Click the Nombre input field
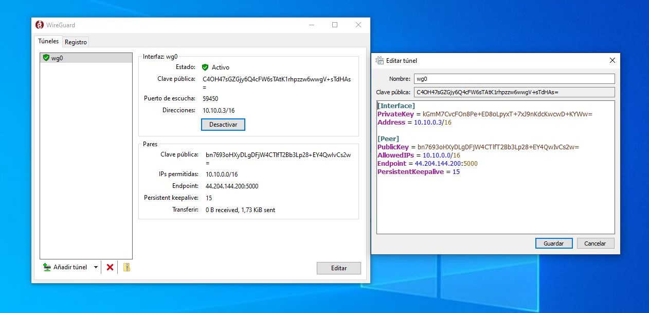This screenshot has height=313, width=649. (x=514, y=79)
